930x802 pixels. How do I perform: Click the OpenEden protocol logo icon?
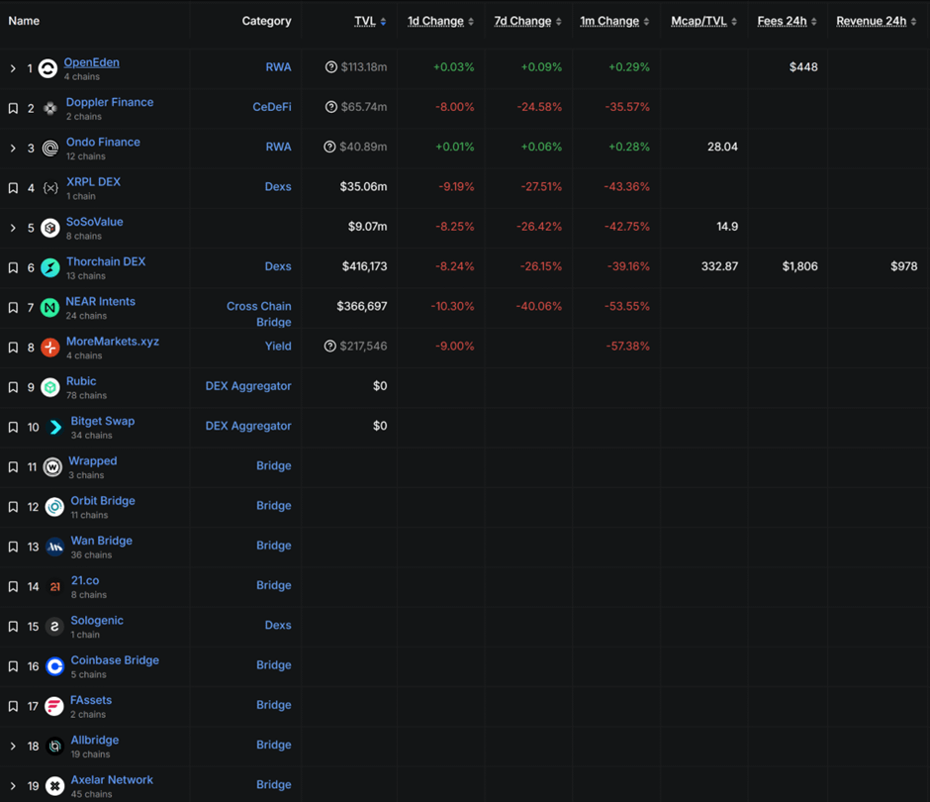tap(47, 69)
